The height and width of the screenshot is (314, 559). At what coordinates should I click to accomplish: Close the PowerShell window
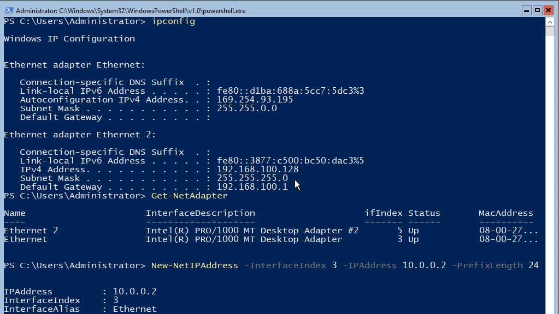tap(549, 10)
